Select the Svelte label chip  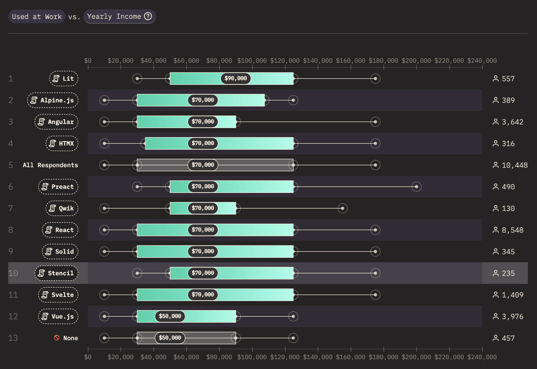tap(58, 295)
